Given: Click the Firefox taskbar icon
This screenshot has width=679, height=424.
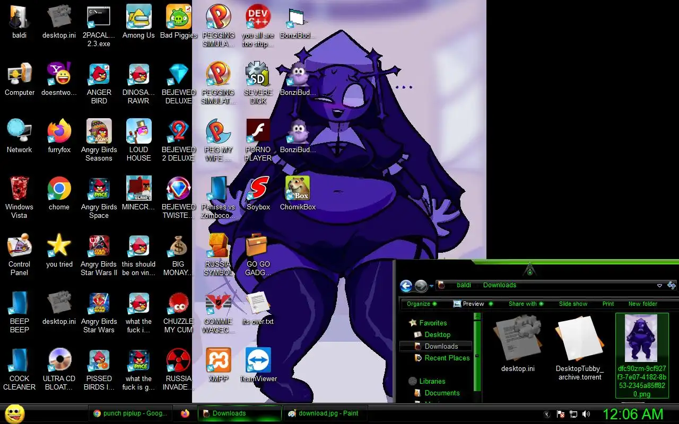Looking at the screenshot, I should (x=185, y=413).
